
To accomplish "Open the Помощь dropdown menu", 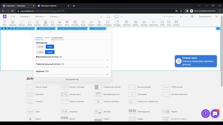I will pos(54,17).
